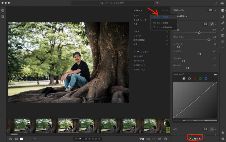The height and width of the screenshot is (142, 226).
Task: Click the filter funnel icon beside search
Action: coord(157,3)
